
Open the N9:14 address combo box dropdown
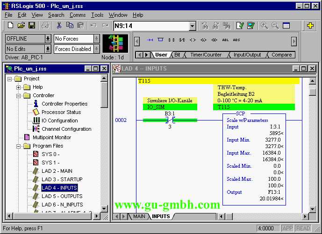(x=192, y=26)
